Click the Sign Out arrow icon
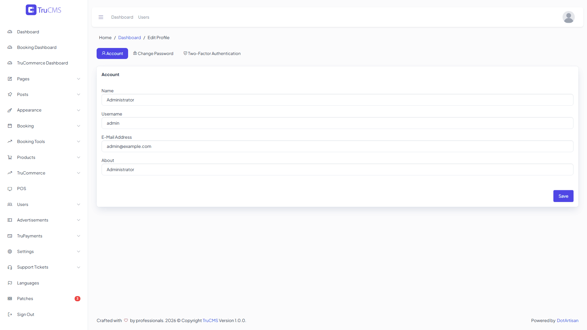This screenshot has height=330, width=587. [10, 314]
